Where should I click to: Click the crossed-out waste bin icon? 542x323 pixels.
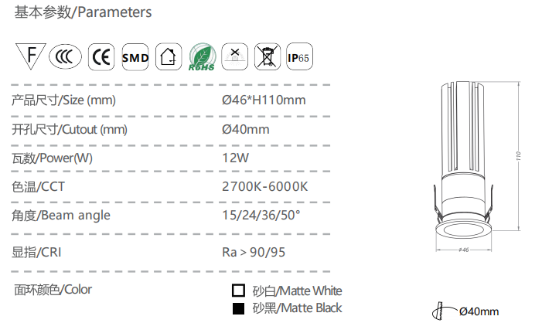[x=267, y=57]
